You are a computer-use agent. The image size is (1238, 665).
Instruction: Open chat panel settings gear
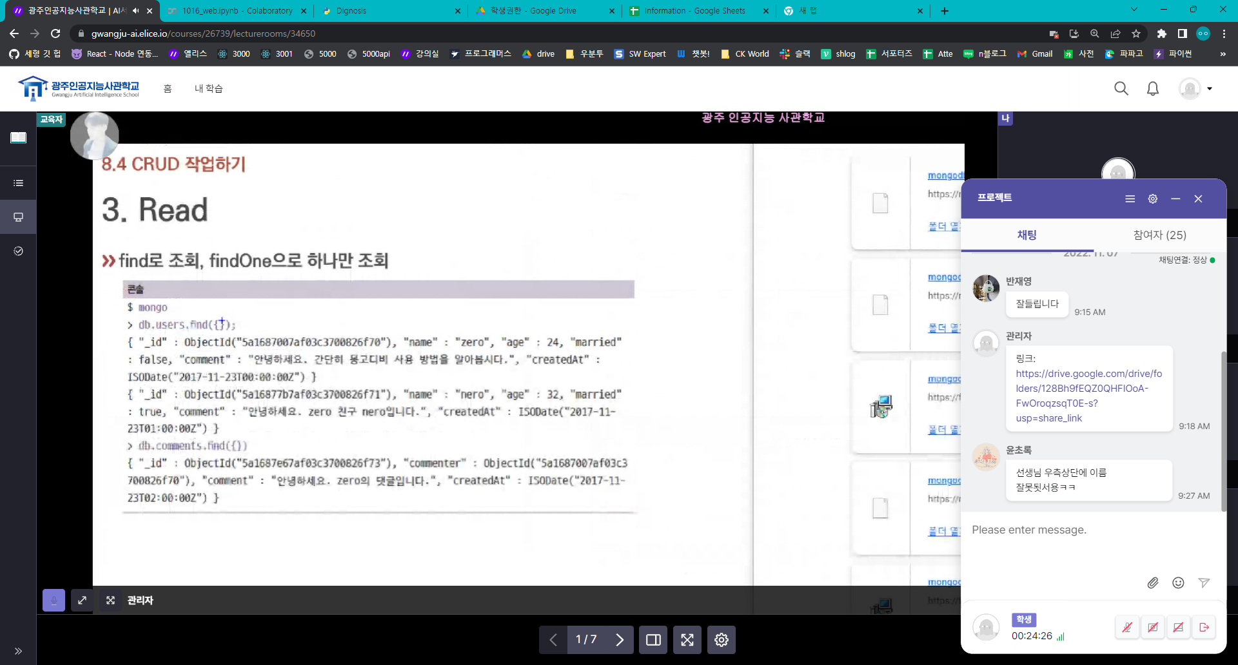[1153, 198]
